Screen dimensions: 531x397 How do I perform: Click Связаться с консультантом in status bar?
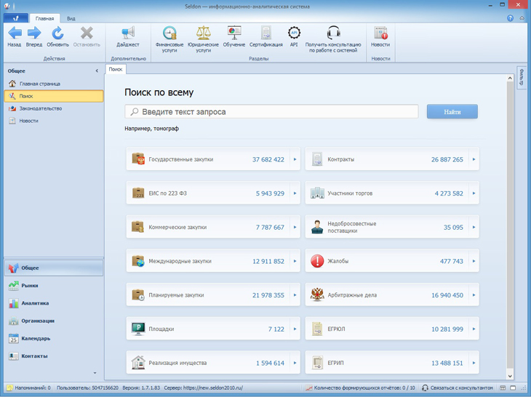458,388
